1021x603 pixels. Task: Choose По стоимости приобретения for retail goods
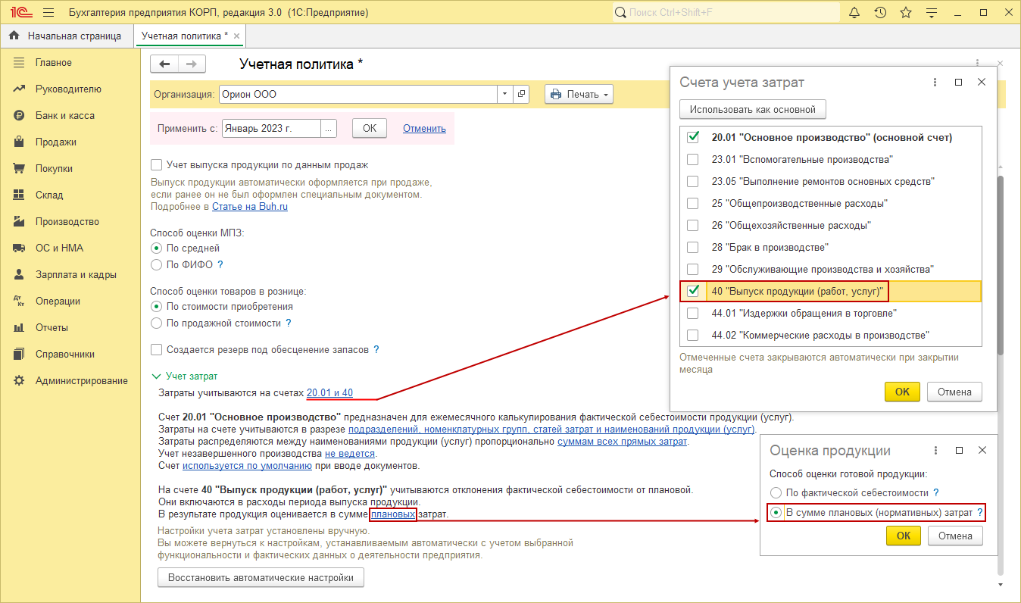156,307
